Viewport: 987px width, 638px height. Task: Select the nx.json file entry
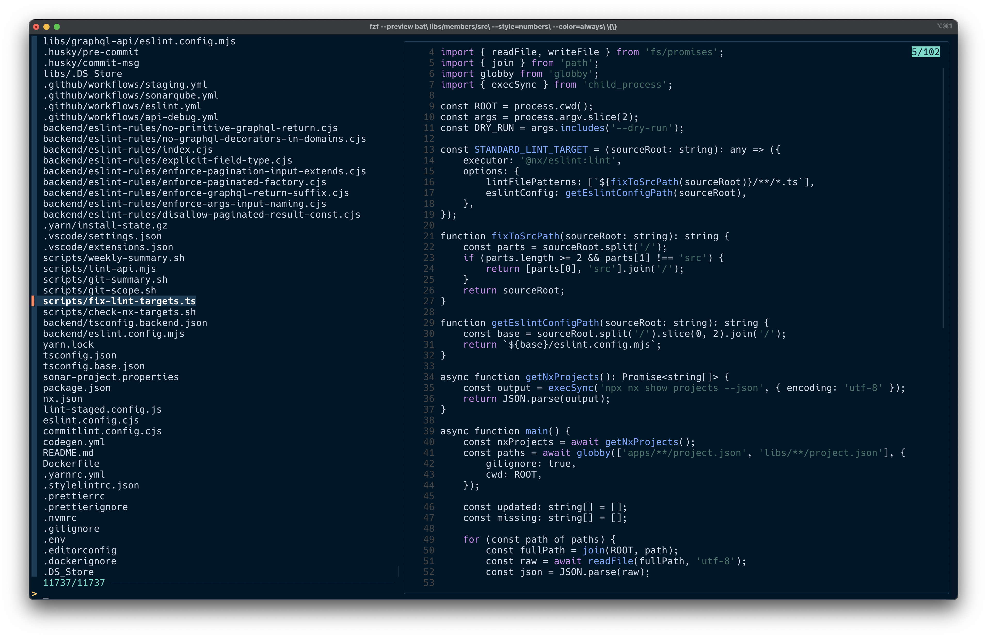click(x=62, y=398)
